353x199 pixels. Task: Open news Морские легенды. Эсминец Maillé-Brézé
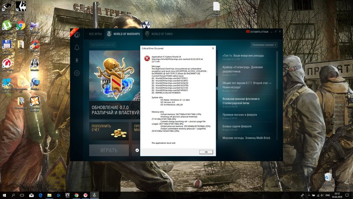[x=247, y=138]
